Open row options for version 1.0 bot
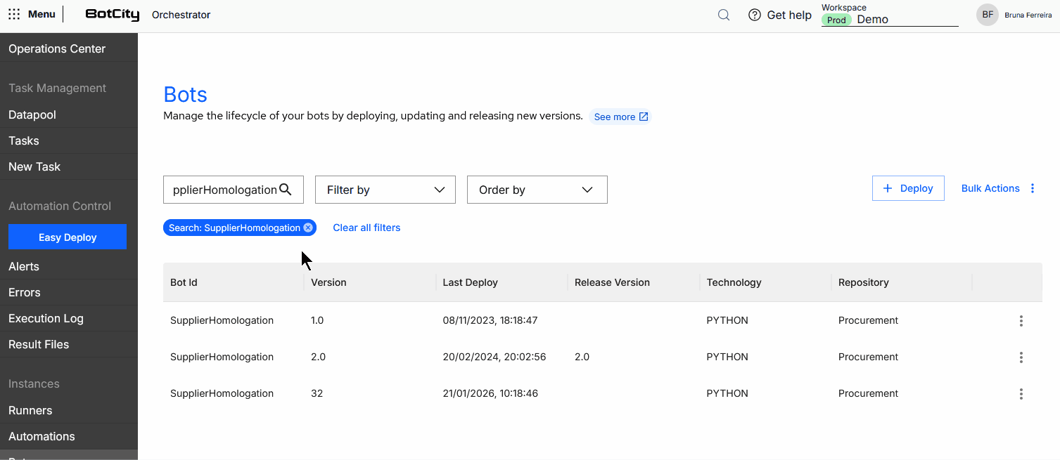Viewport: 1060px width, 460px height. (x=1021, y=321)
